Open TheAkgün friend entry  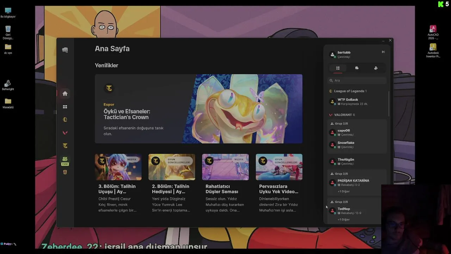coord(357,161)
